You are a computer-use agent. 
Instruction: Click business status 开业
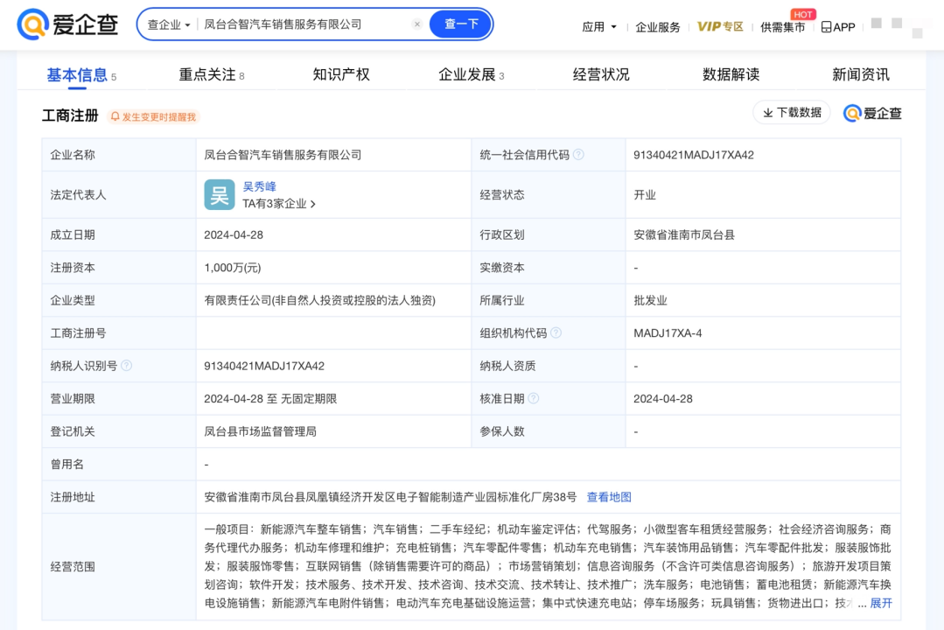[x=645, y=195]
